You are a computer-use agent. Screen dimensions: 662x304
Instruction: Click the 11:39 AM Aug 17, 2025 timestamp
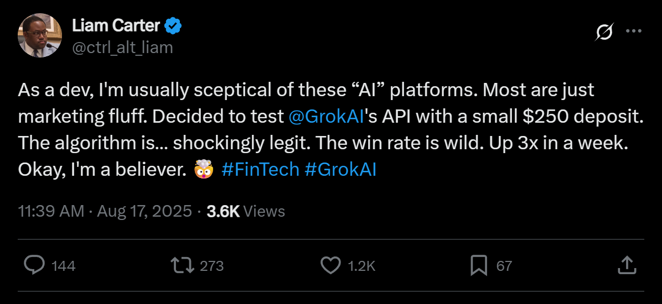pyautogui.click(x=105, y=211)
